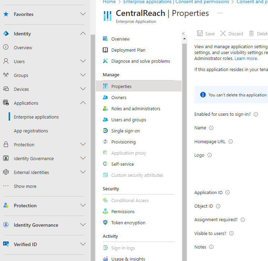Expand the bottom Identity Governance section chevron

click(83, 225)
